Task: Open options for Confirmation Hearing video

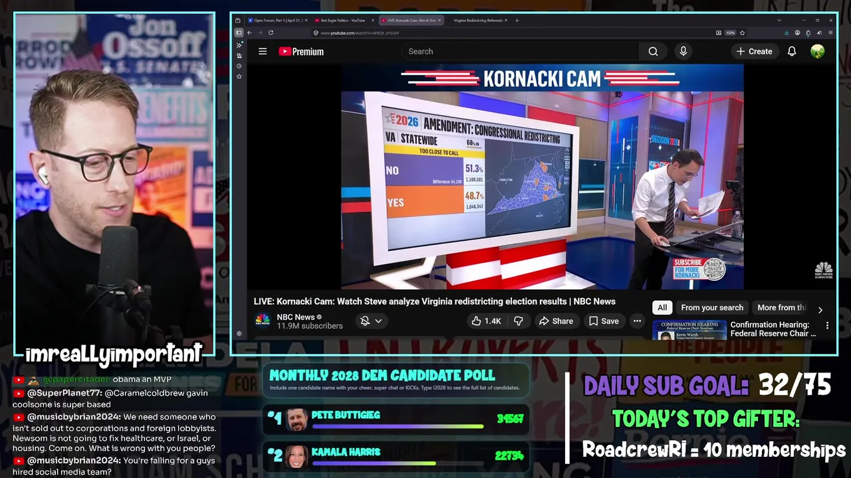Action: (x=827, y=325)
